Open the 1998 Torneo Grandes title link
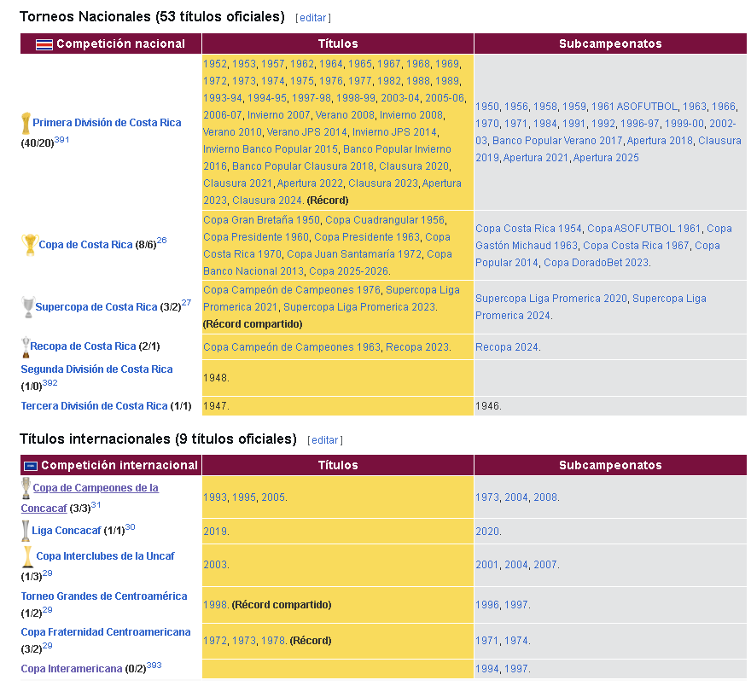The width and height of the screenshot is (751, 686). 214,605
